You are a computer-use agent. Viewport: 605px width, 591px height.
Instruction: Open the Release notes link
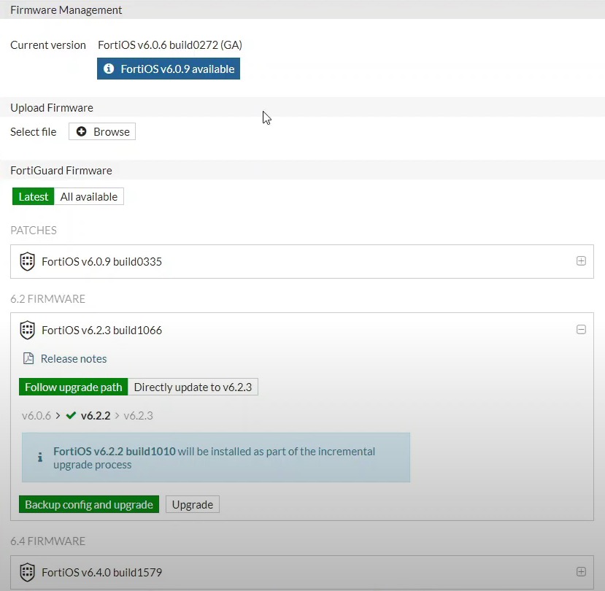point(74,359)
